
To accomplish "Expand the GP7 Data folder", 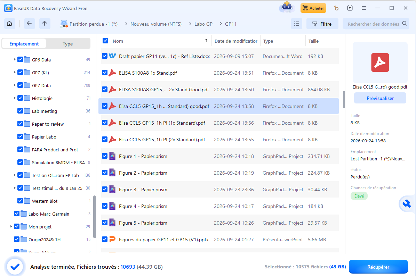I will pos(14,85).
